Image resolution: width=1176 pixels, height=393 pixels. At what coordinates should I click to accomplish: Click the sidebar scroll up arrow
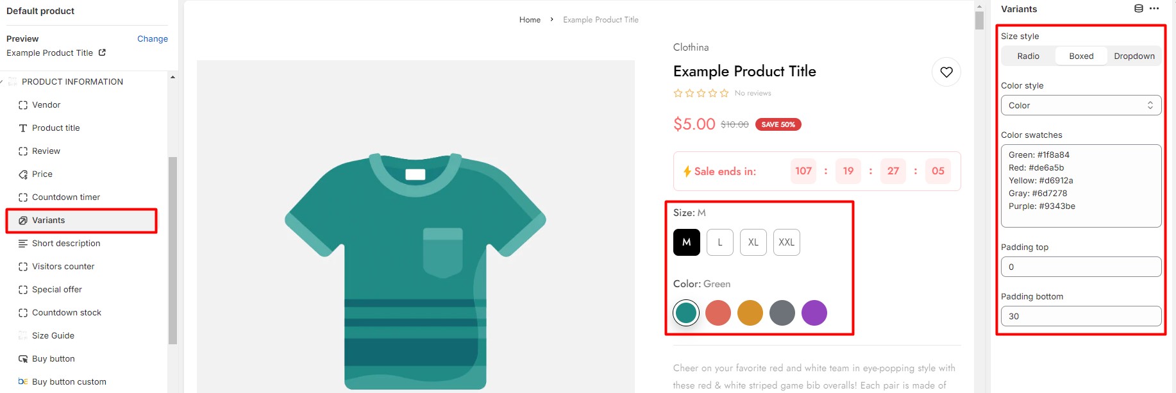tap(172, 77)
